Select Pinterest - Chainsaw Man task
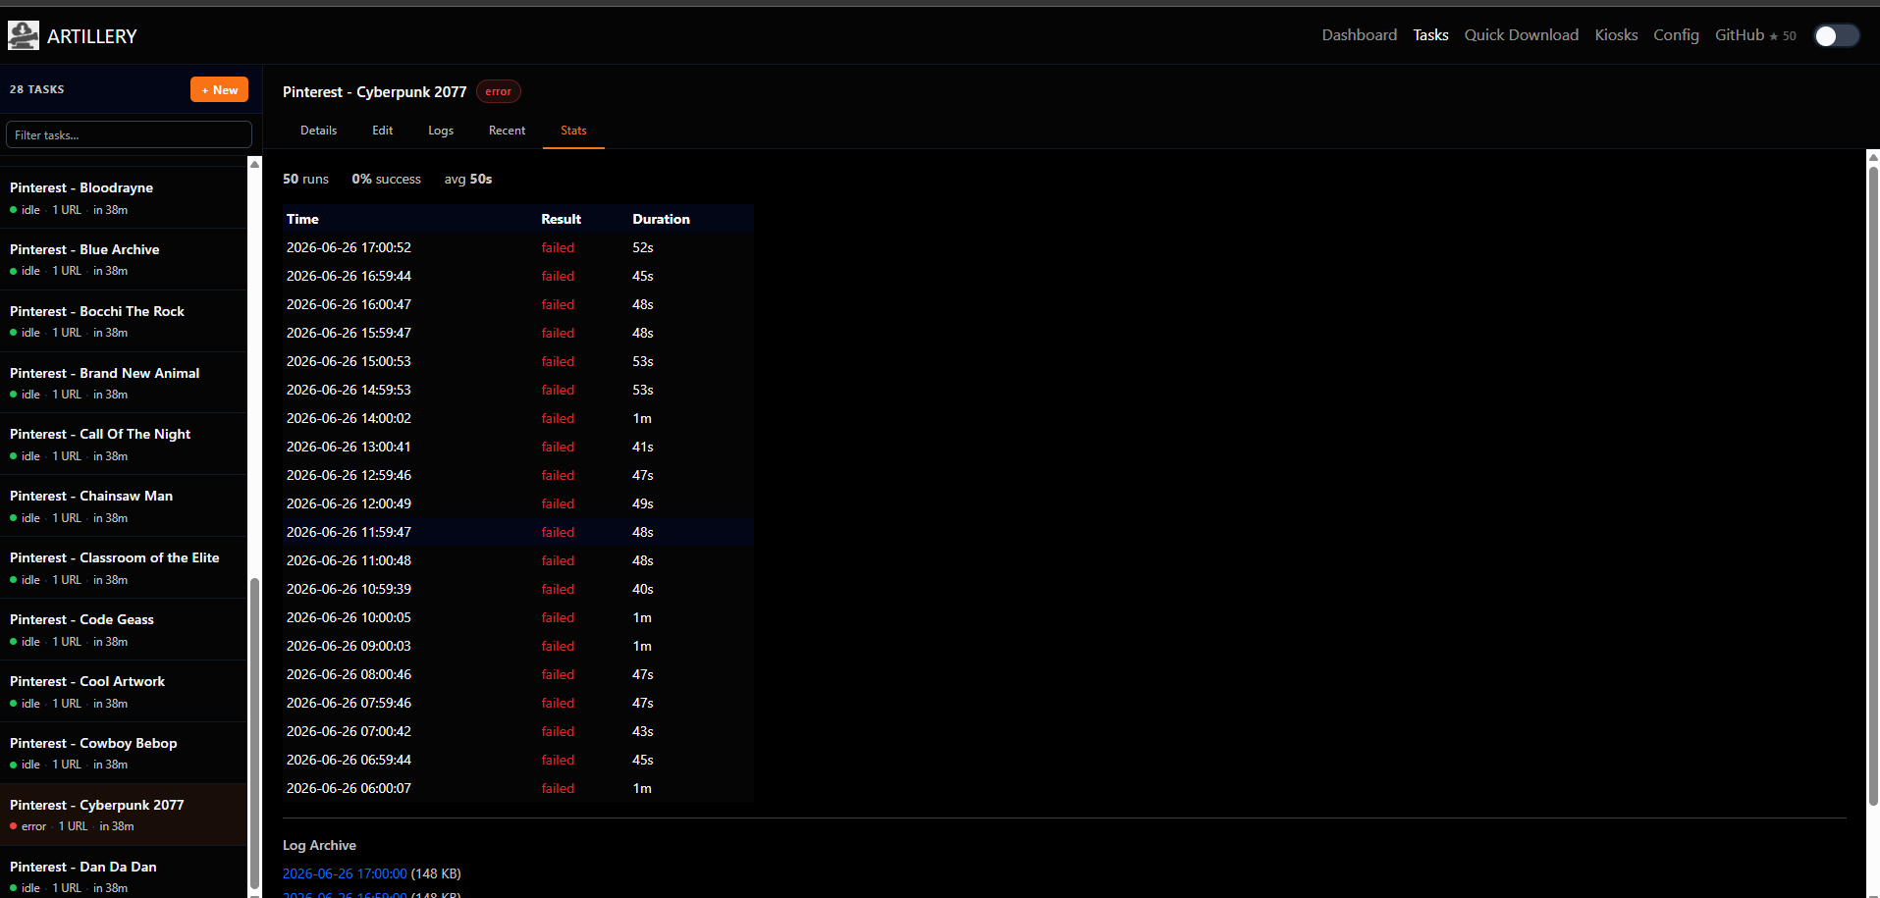Image resolution: width=1880 pixels, height=898 pixels. tap(124, 506)
